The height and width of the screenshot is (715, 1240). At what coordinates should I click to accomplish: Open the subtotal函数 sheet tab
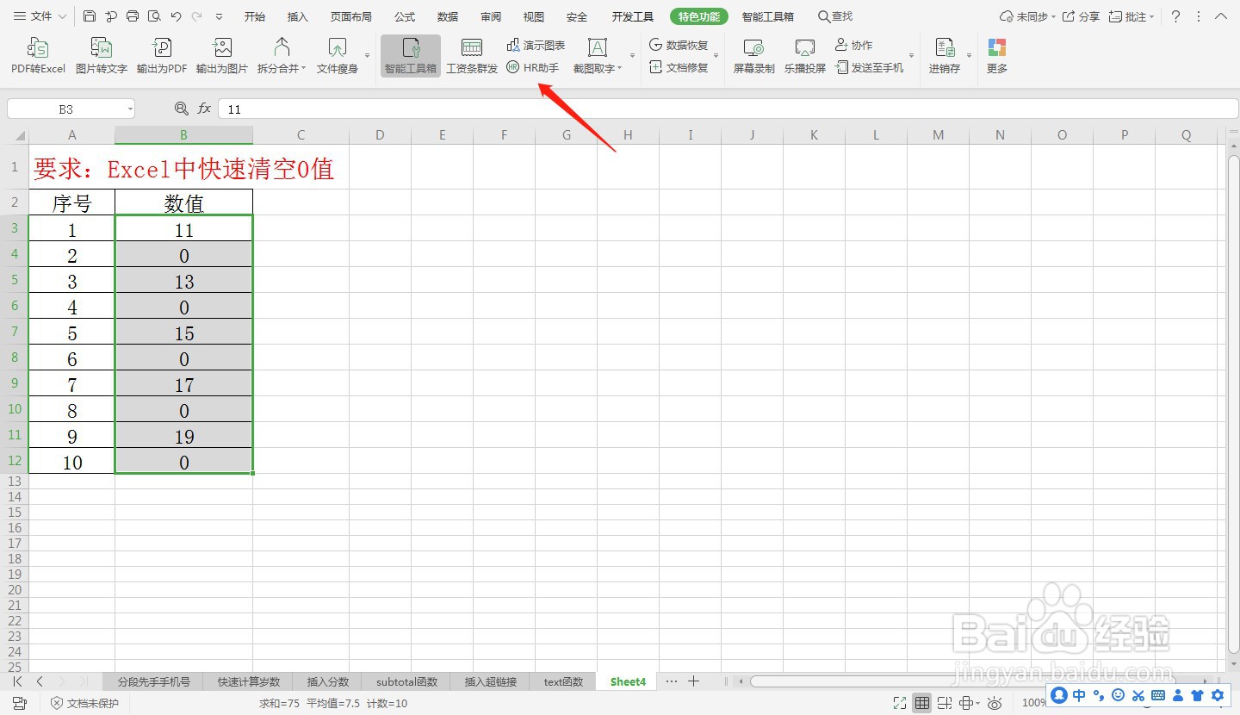[407, 681]
